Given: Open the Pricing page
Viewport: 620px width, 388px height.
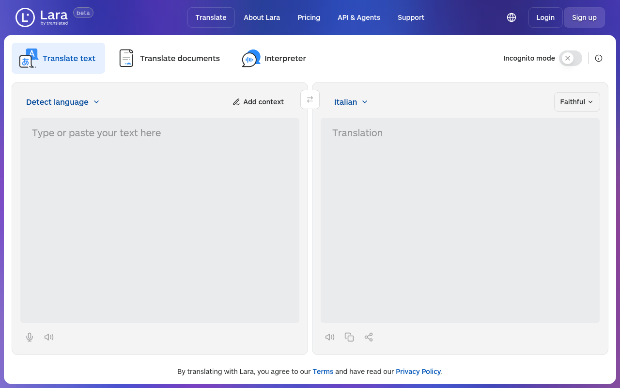Looking at the screenshot, I should (309, 17).
